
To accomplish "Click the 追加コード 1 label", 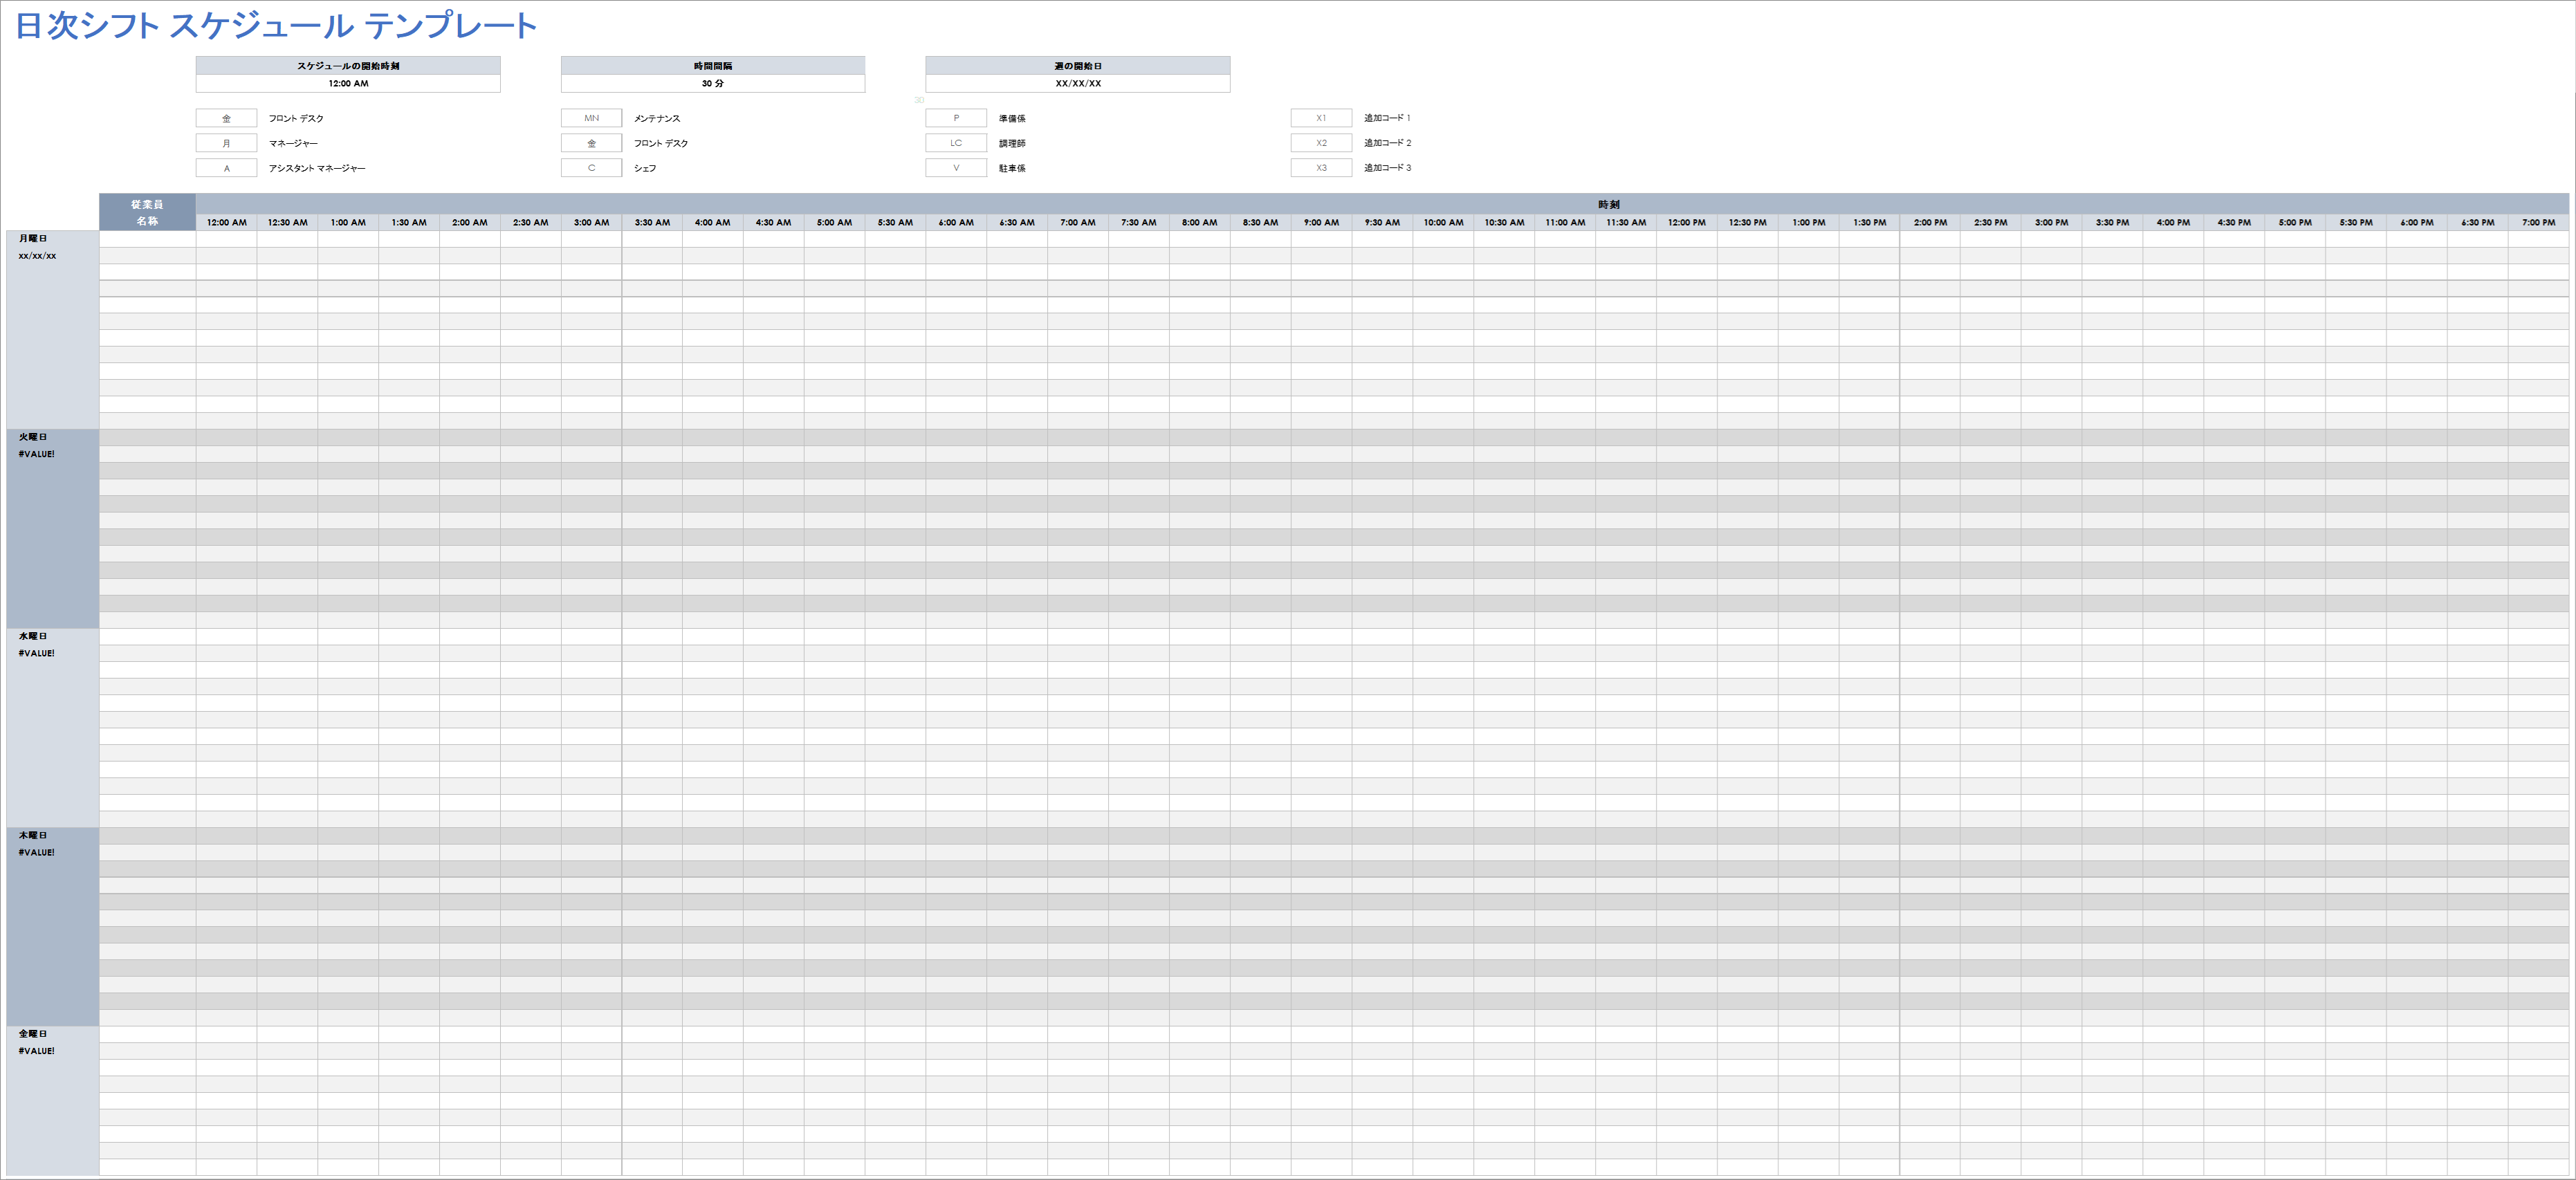I will (x=1387, y=118).
